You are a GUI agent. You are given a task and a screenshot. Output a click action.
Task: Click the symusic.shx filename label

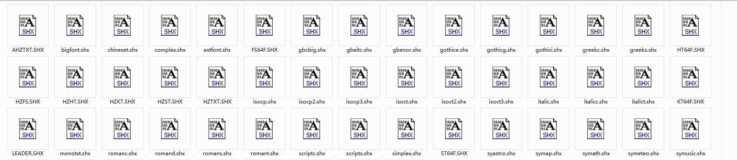click(691, 153)
